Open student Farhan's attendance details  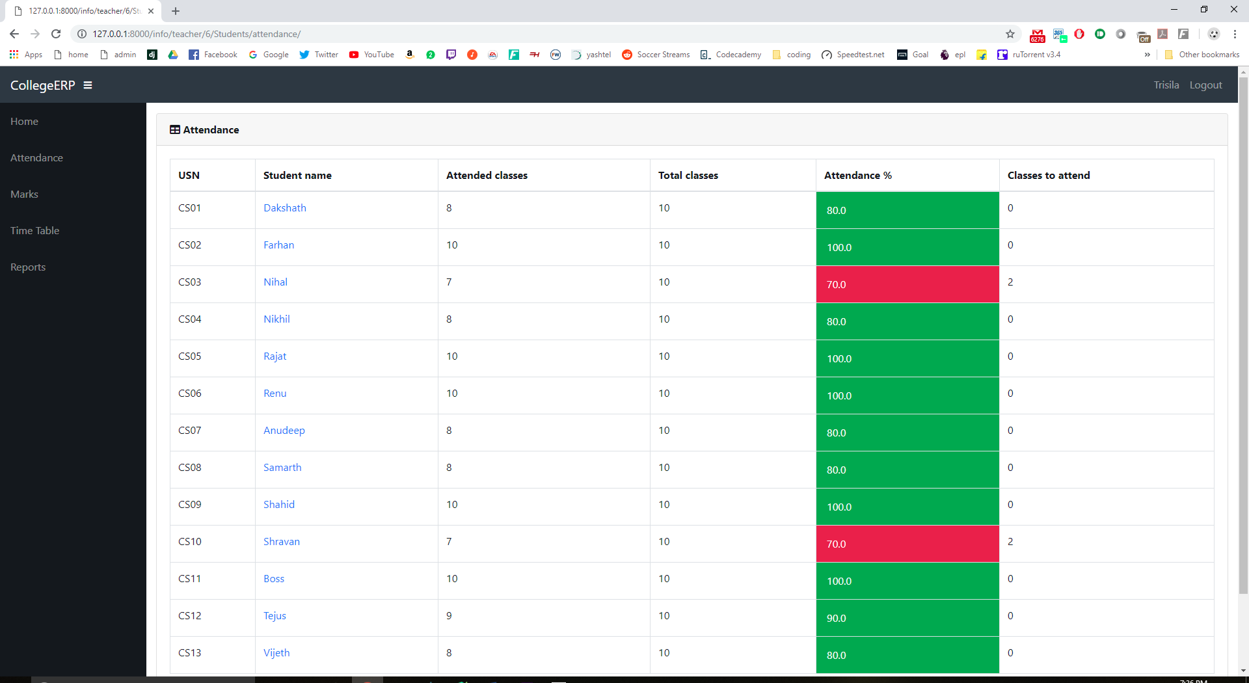pyautogui.click(x=278, y=245)
